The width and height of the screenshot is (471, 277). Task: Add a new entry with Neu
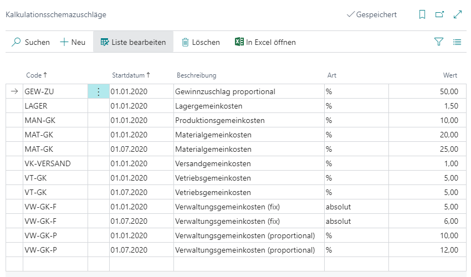point(73,42)
